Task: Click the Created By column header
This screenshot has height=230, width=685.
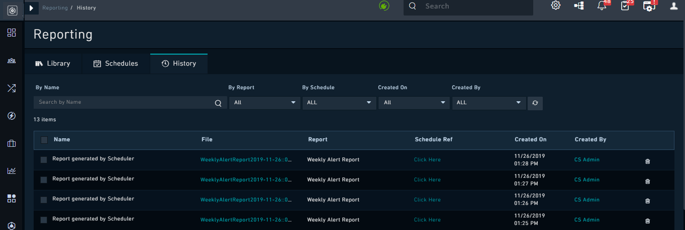Action: click(x=591, y=140)
